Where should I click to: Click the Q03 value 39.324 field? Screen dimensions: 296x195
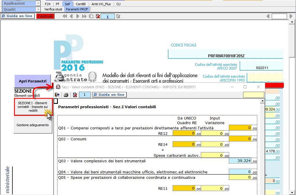[240, 161]
